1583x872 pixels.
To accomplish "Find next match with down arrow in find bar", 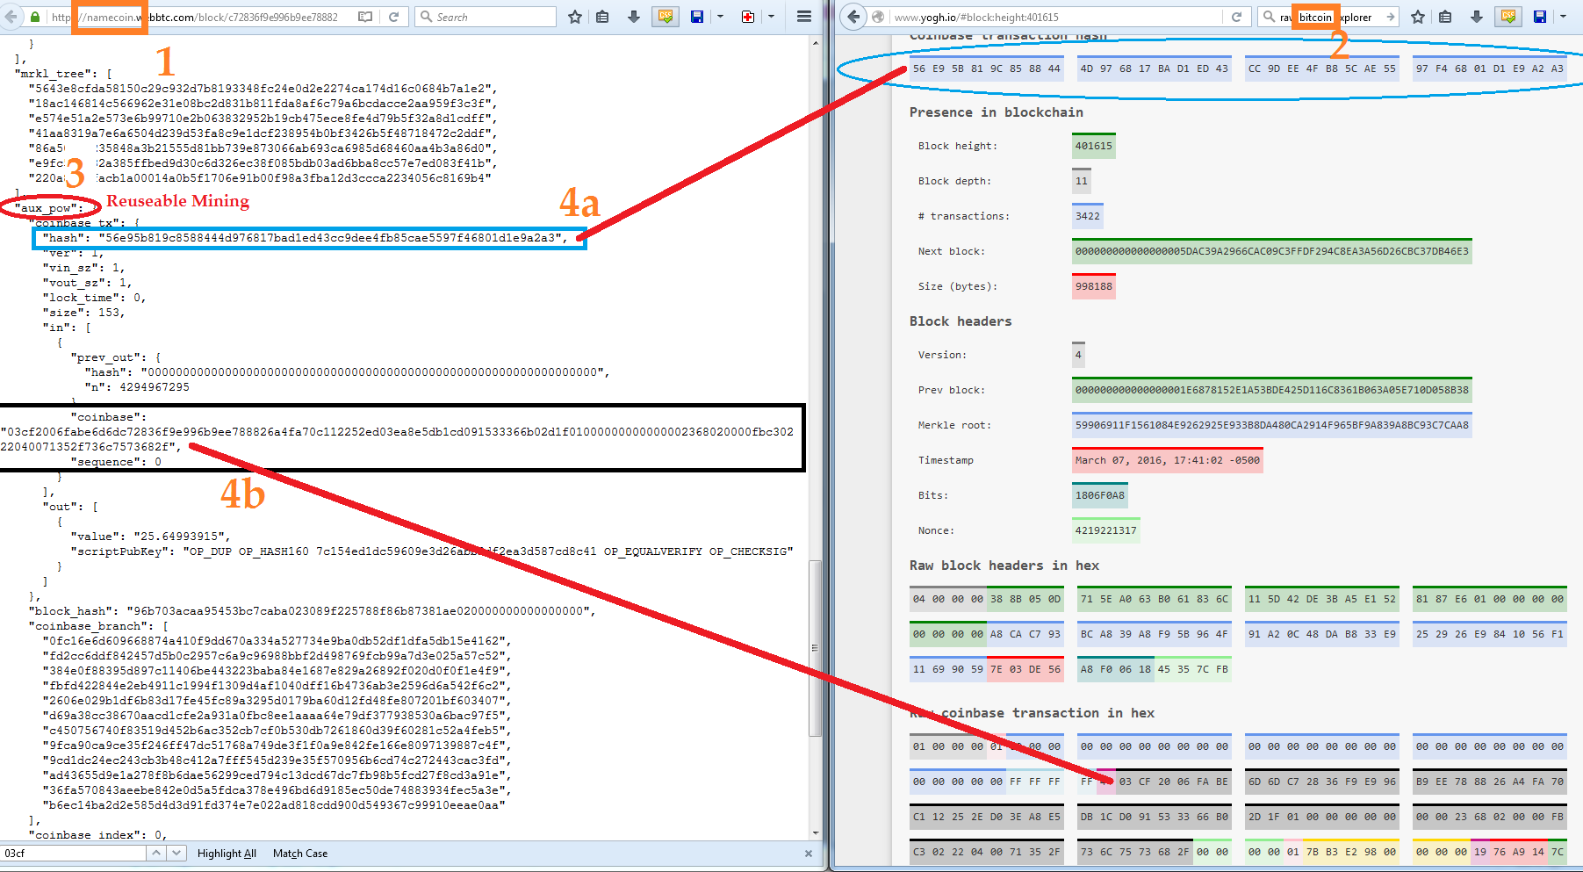I will click(176, 853).
